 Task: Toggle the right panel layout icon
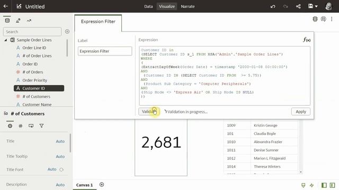coord(332,185)
